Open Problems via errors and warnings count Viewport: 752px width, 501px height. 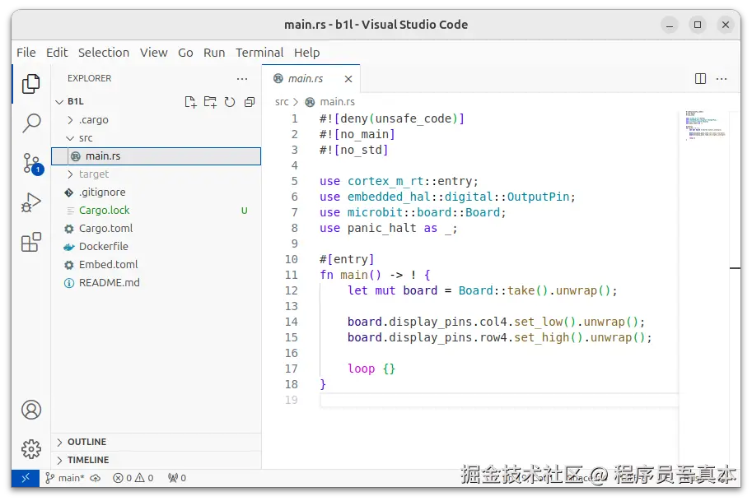(x=133, y=478)
